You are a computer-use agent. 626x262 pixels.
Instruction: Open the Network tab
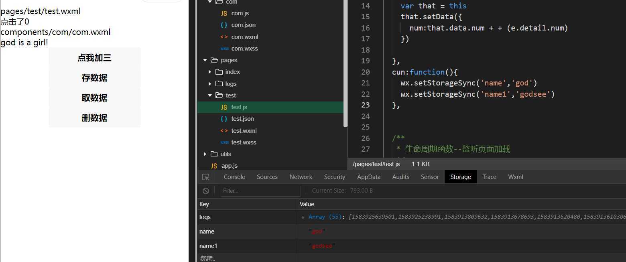pyautogui.click(x=301, y=177)
